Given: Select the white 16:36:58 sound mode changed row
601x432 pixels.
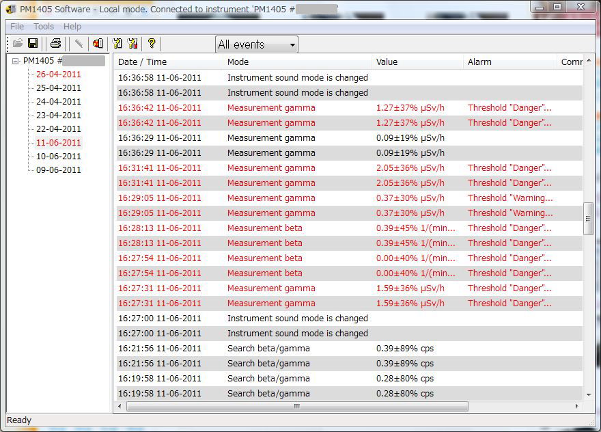Looking at the screenshot, I should [349, 78].
